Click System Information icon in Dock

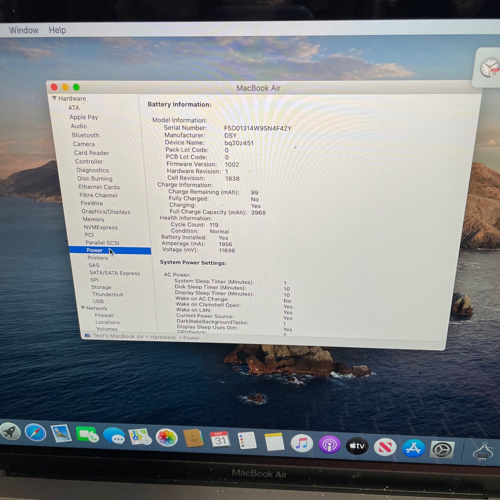click(483, 452)
